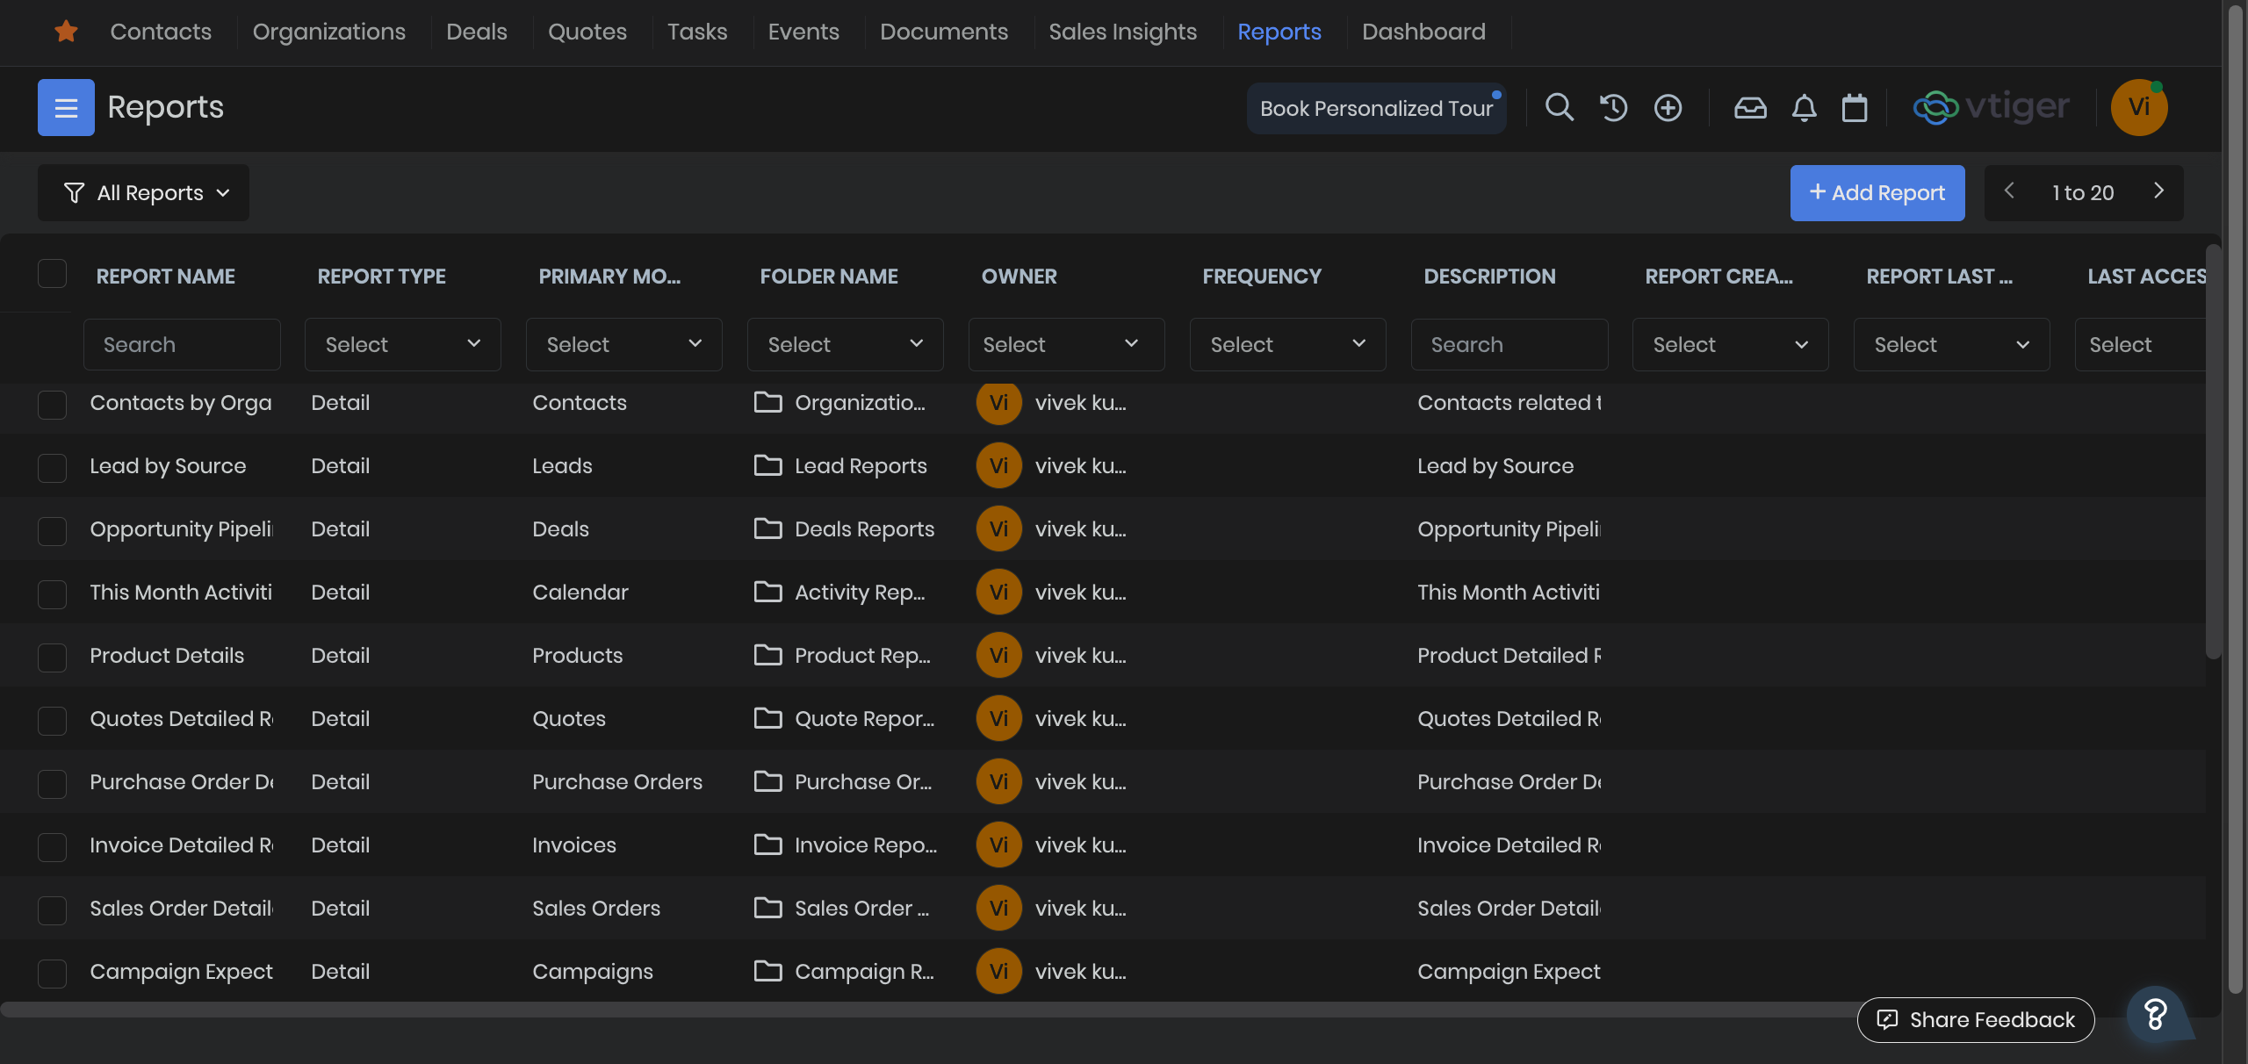The width and height of the screenshot is (2248, 1064).
Task: Click the Share Feedback button
Action: click(x=1975, y=1019)
